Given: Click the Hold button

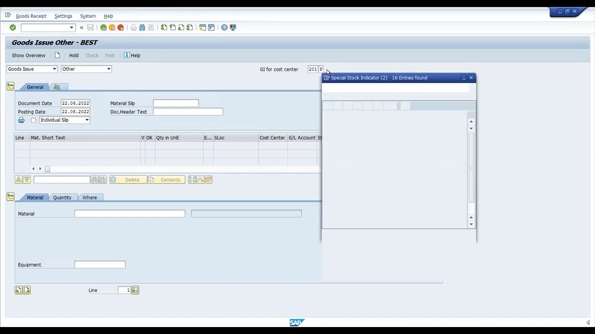Looking at the screenshot, I should [x=74, y=55].
